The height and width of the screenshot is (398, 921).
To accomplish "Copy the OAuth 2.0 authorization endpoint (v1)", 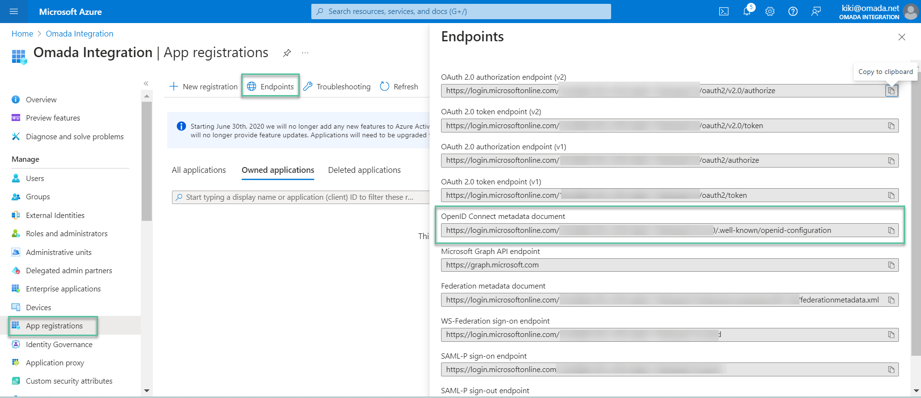I will (891, 161).
